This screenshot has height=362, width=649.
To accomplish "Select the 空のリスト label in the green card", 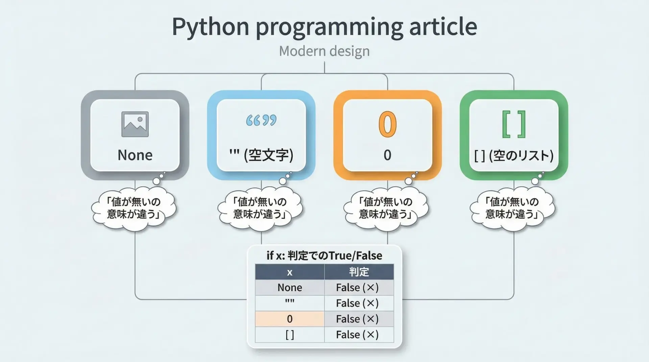I will [513, 156].
